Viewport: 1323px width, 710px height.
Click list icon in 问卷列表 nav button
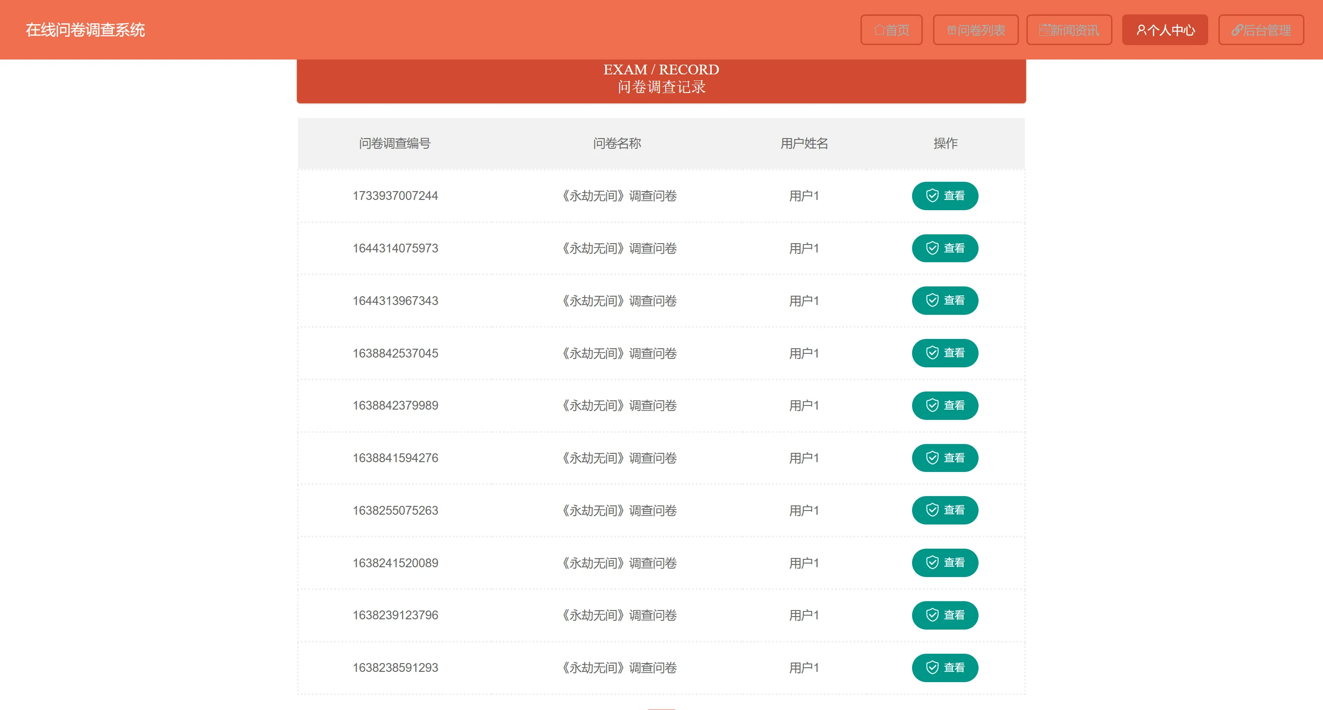pyautogui.click(x=951, y=30)
